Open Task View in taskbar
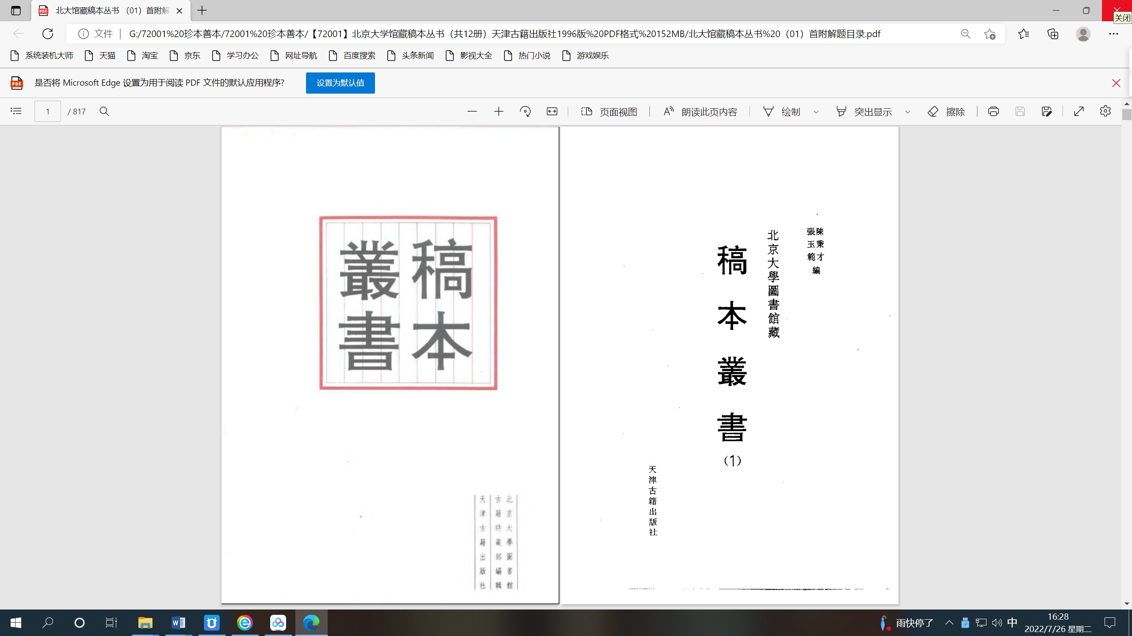This screenshot has width=1132, height=636. pyautogui.click(x=111, y=623)
